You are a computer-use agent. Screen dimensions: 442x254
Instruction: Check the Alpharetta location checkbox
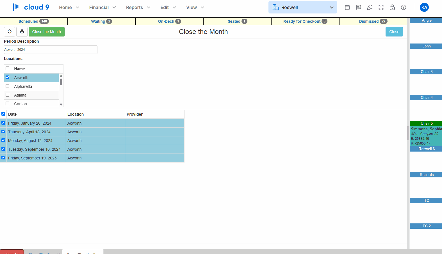[x=8, y=86]
